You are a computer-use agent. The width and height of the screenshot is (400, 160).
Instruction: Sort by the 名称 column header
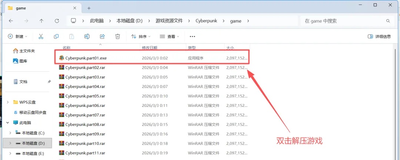67,48
